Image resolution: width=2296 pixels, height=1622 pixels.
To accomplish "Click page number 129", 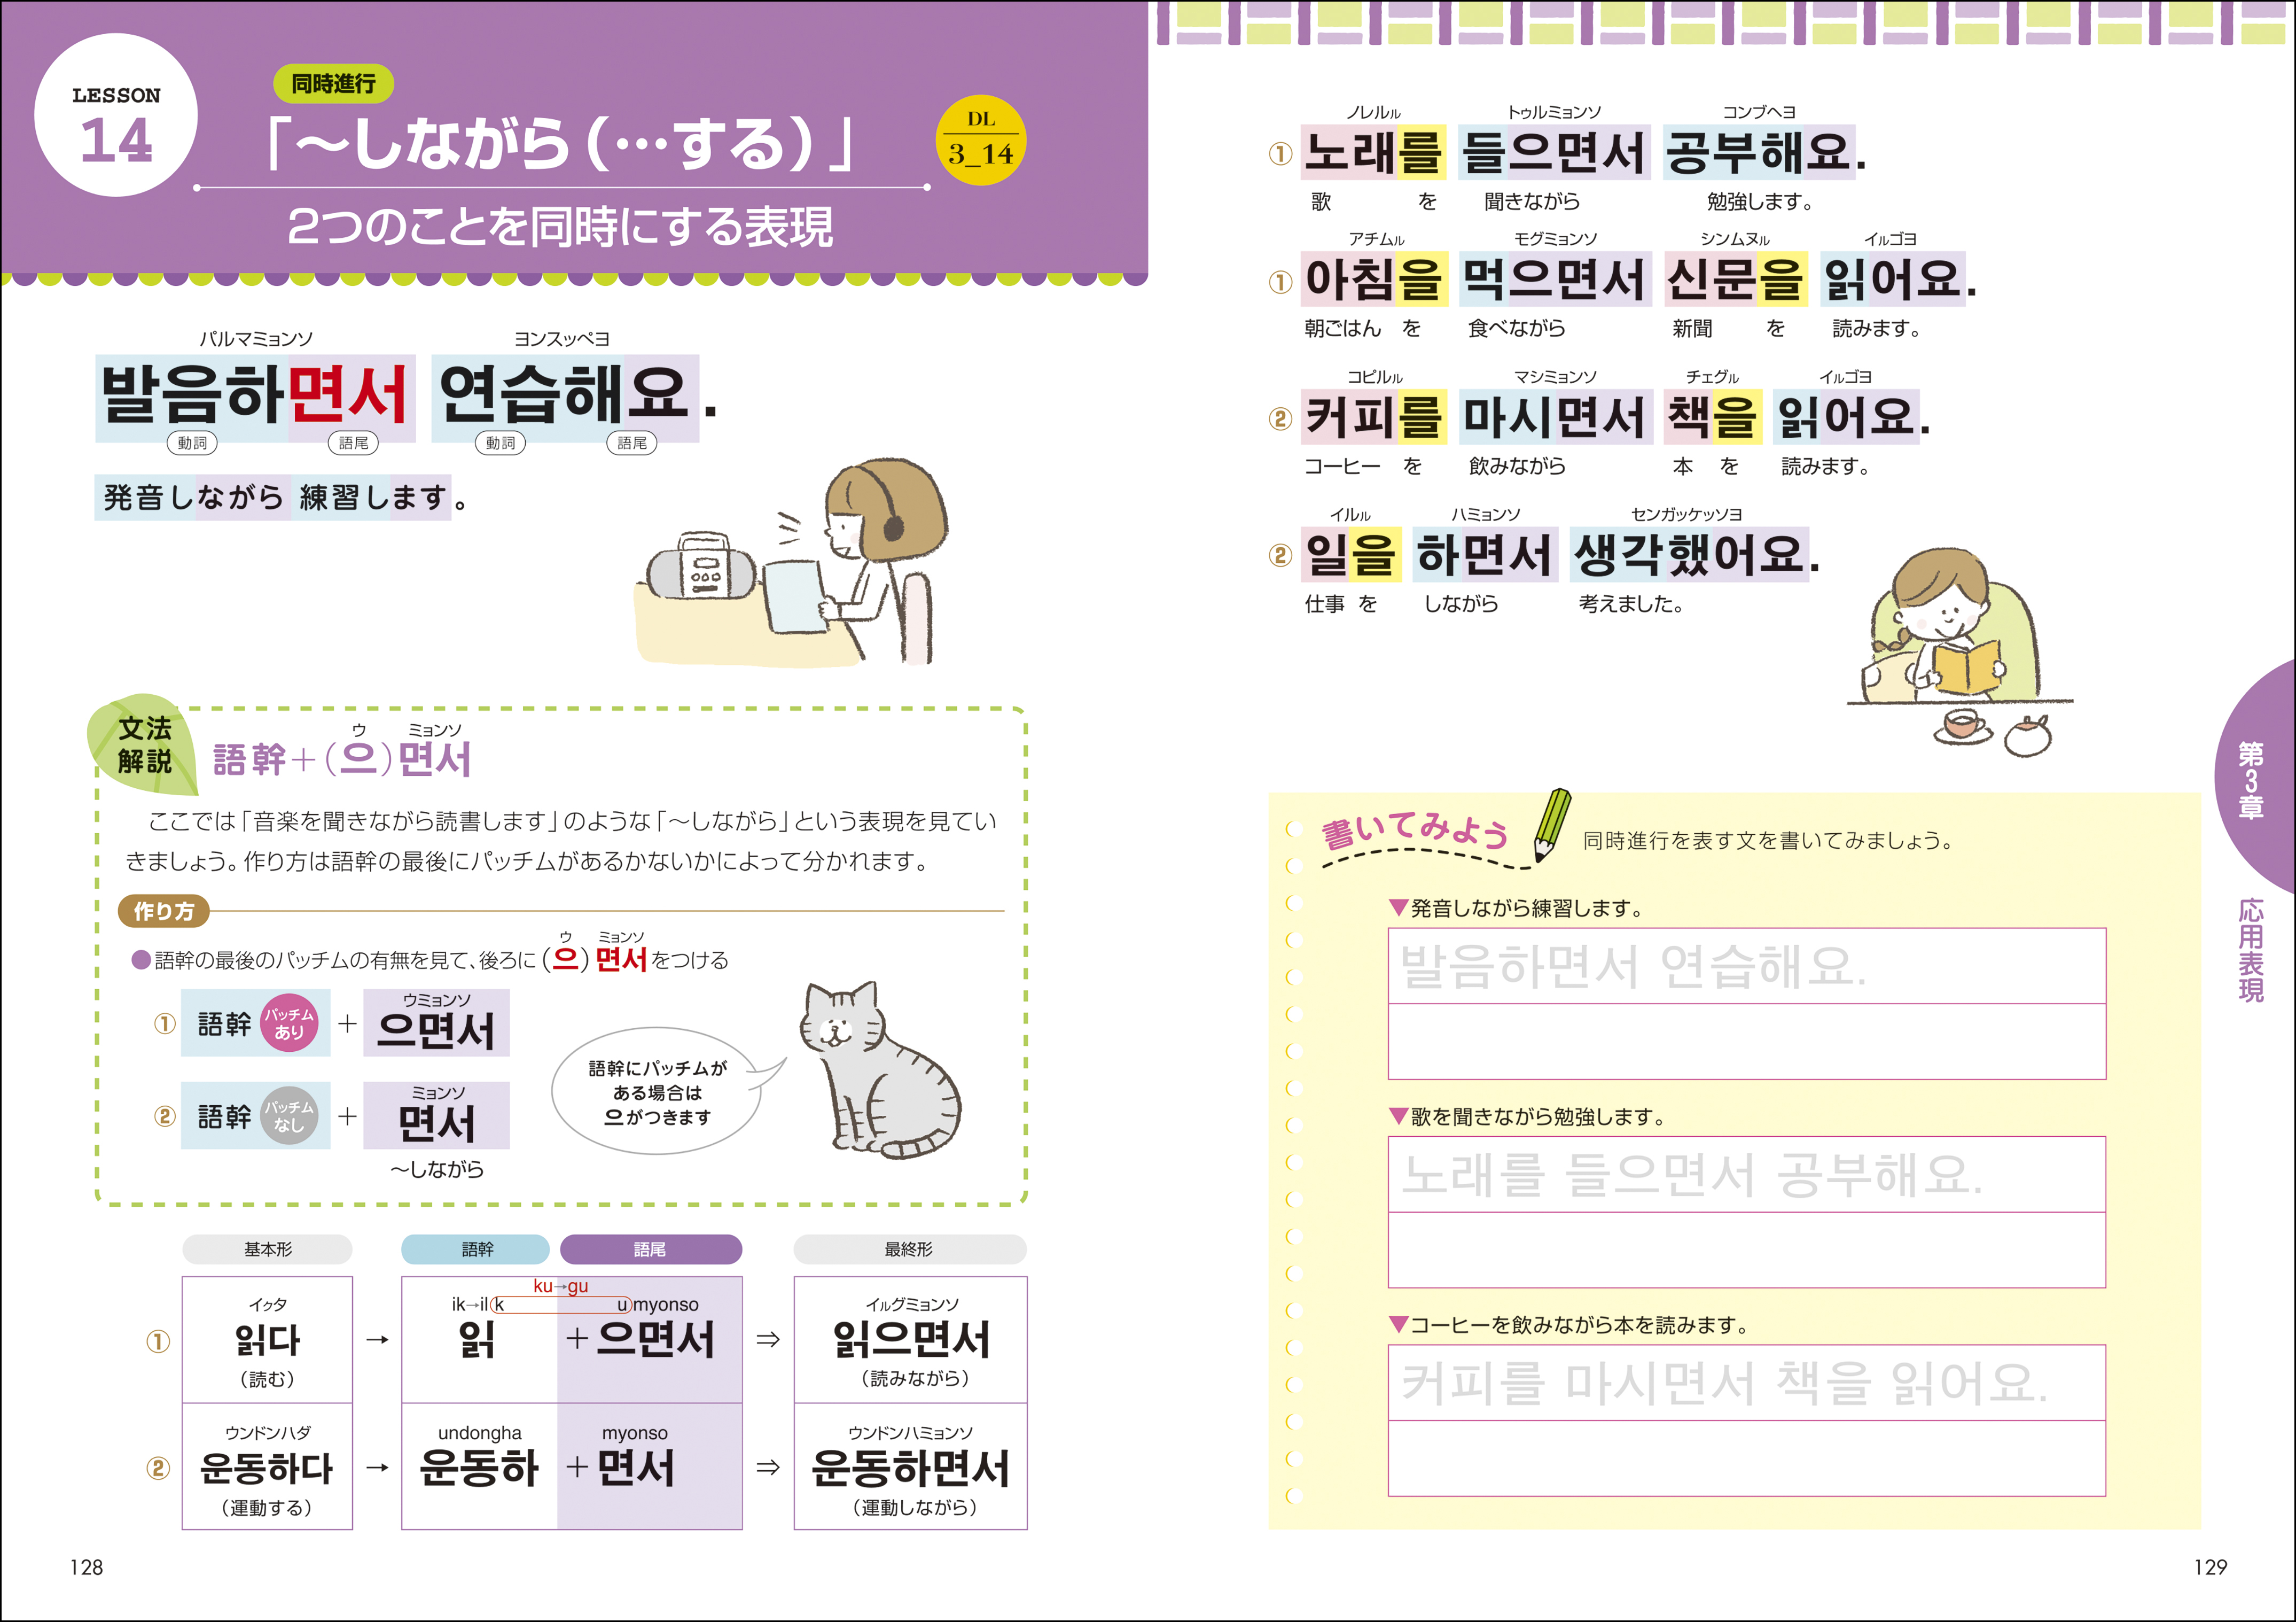I will 2210,1568.
